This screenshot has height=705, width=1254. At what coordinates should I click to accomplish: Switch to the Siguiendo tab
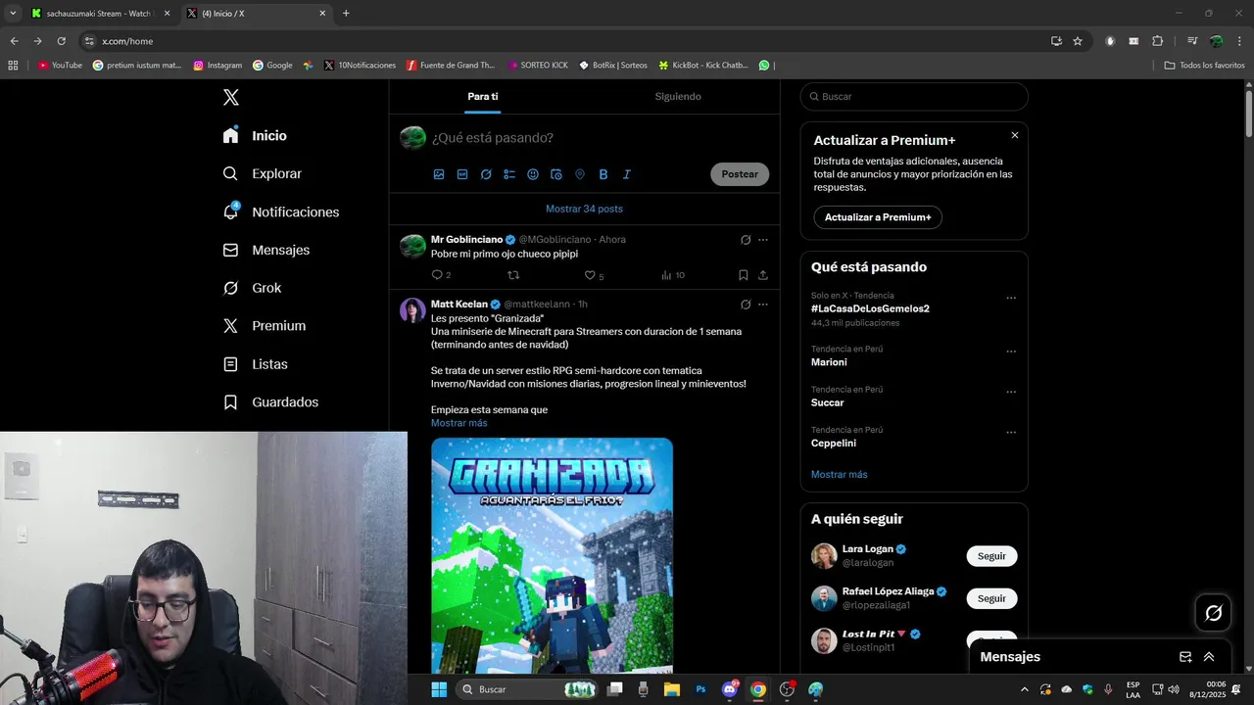[x=678, y=97]
